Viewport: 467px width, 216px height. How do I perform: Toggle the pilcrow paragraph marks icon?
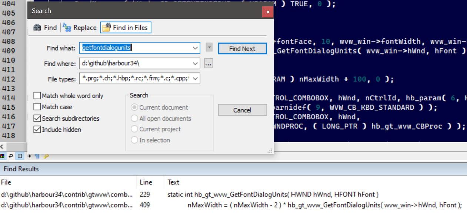coord(37,156)
